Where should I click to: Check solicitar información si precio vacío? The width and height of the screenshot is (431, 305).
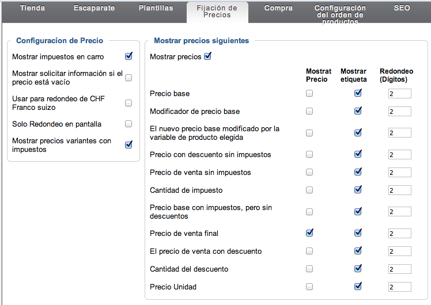[x=128, y=78]
